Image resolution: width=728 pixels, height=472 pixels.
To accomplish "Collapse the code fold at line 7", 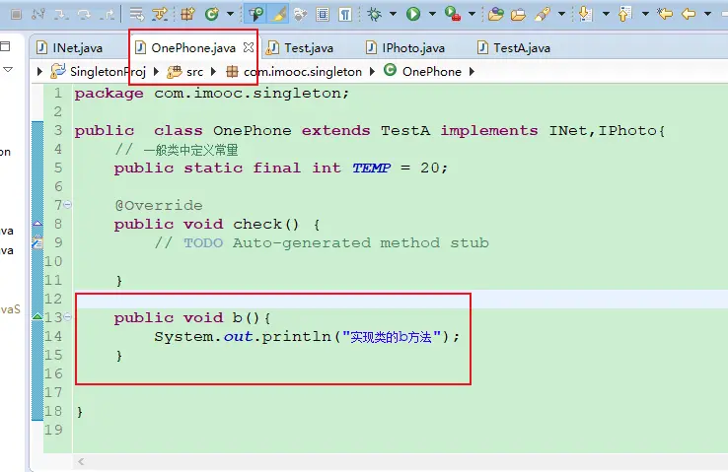I will (x=68, y=205).
